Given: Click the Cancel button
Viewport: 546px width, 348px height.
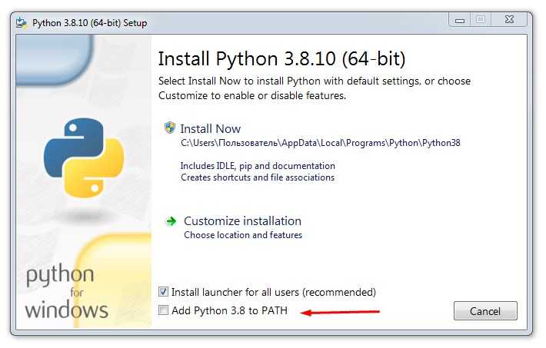Looking at the screenshot, I should pyautogui.click(x=485, y=311).
